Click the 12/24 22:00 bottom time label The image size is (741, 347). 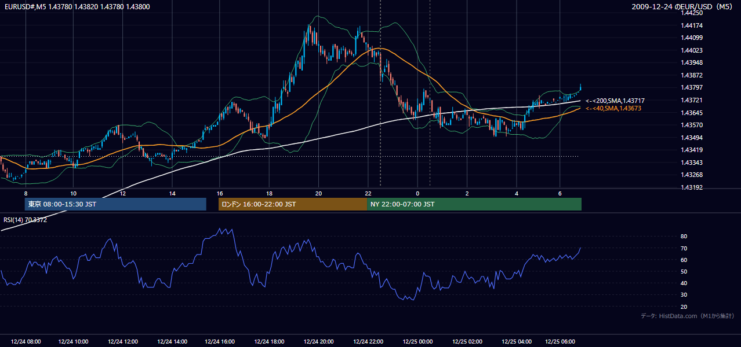(368, 342)
